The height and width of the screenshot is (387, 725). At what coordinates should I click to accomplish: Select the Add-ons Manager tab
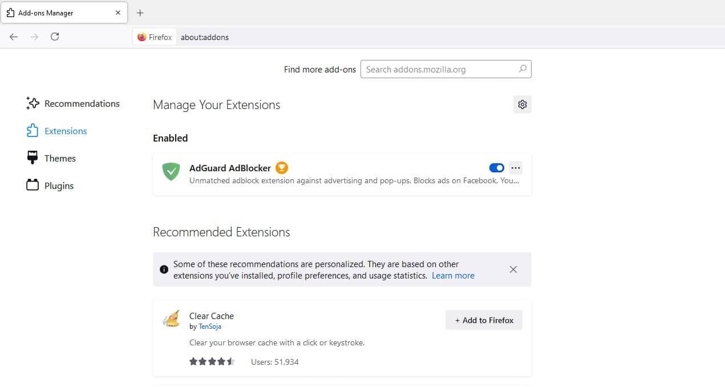point(63,12)
